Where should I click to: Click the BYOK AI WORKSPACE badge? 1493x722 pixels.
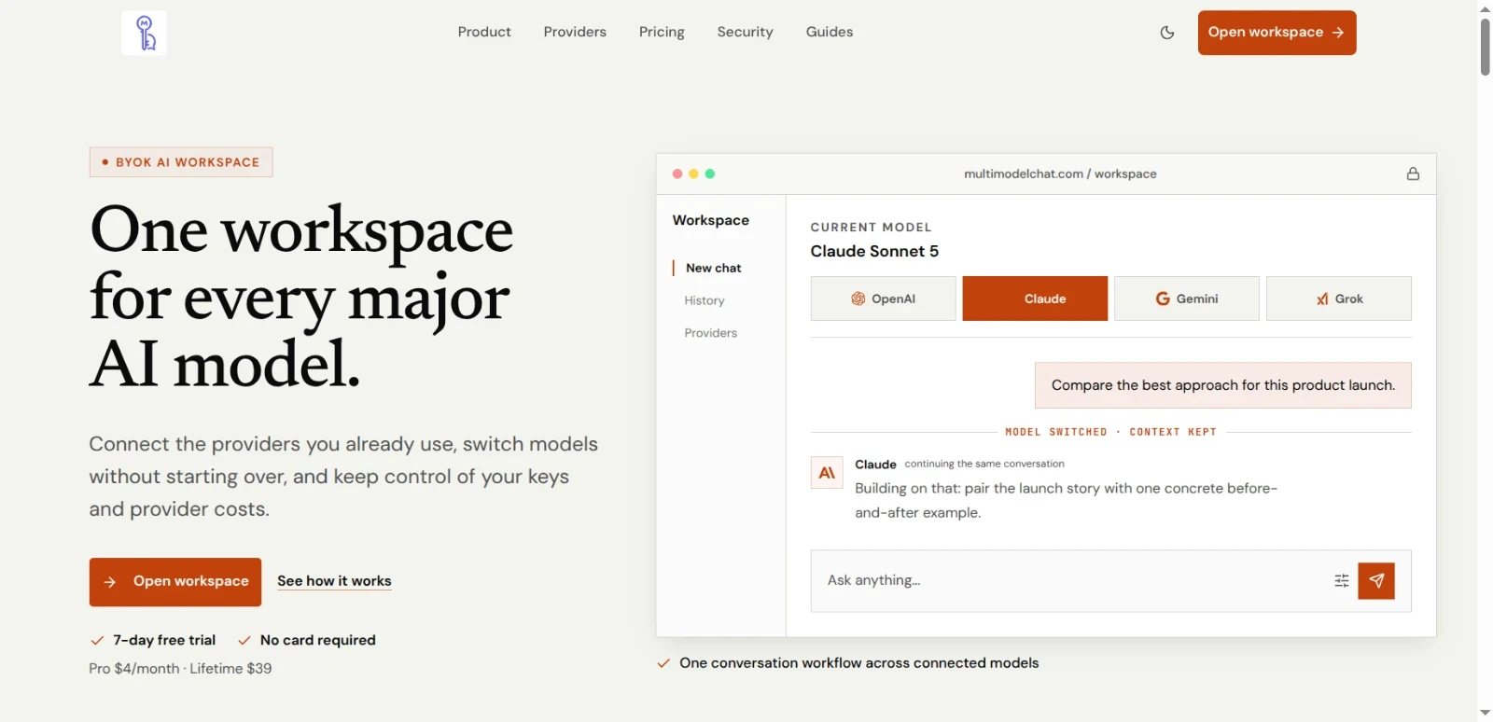click(x=181, y=162)
